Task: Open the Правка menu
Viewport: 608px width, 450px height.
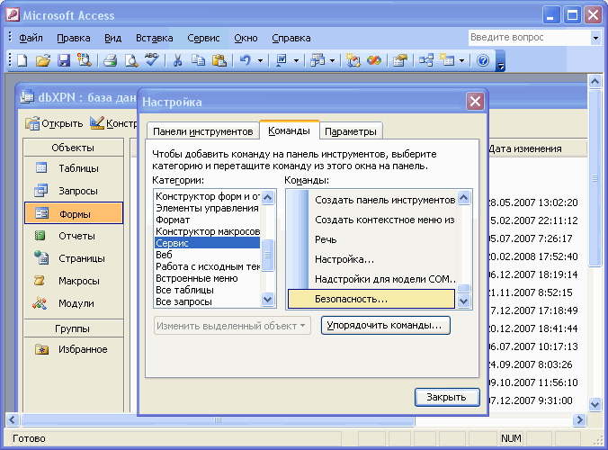Action: point(74,38)
